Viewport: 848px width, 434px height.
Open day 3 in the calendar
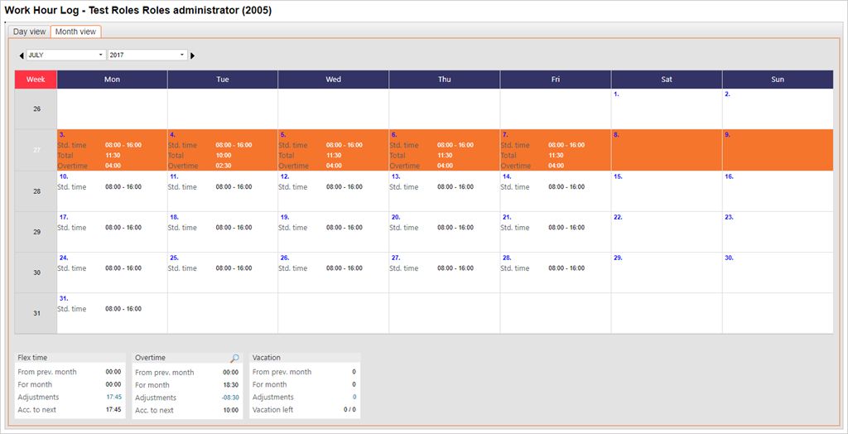point(62,134)
